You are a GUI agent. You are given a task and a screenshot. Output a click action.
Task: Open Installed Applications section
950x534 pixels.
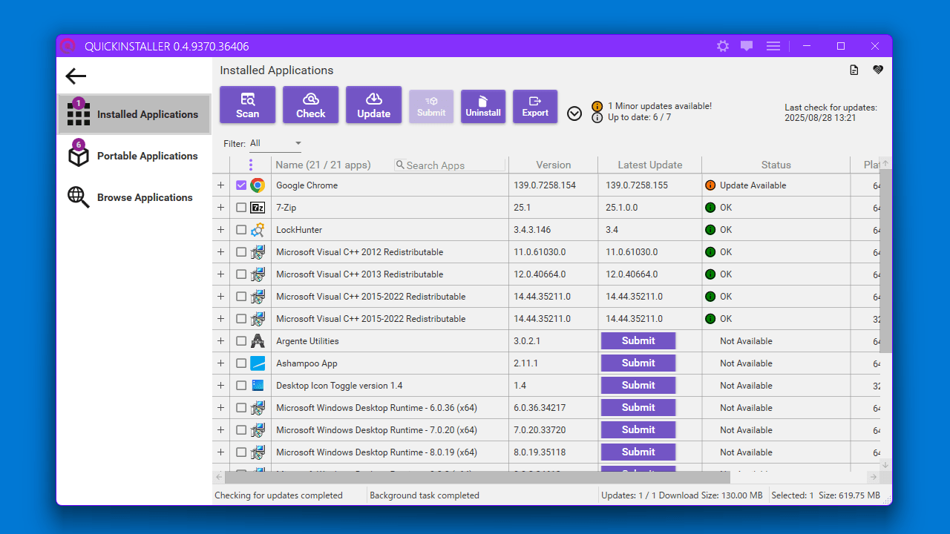134,114
